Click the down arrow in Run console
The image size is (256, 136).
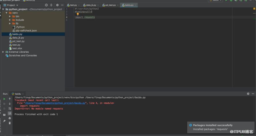click(9, 104)
